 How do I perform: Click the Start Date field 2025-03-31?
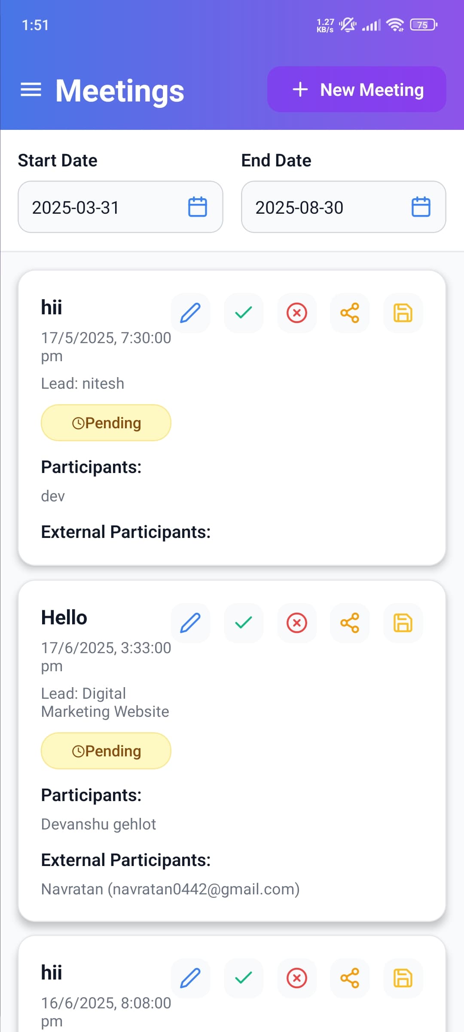point(120,207)
